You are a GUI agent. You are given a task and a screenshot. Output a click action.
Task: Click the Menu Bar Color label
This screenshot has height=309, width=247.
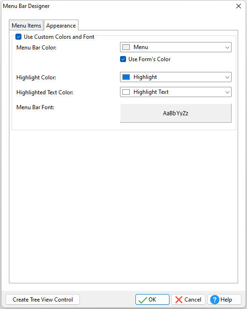click(x=36, y=48)
